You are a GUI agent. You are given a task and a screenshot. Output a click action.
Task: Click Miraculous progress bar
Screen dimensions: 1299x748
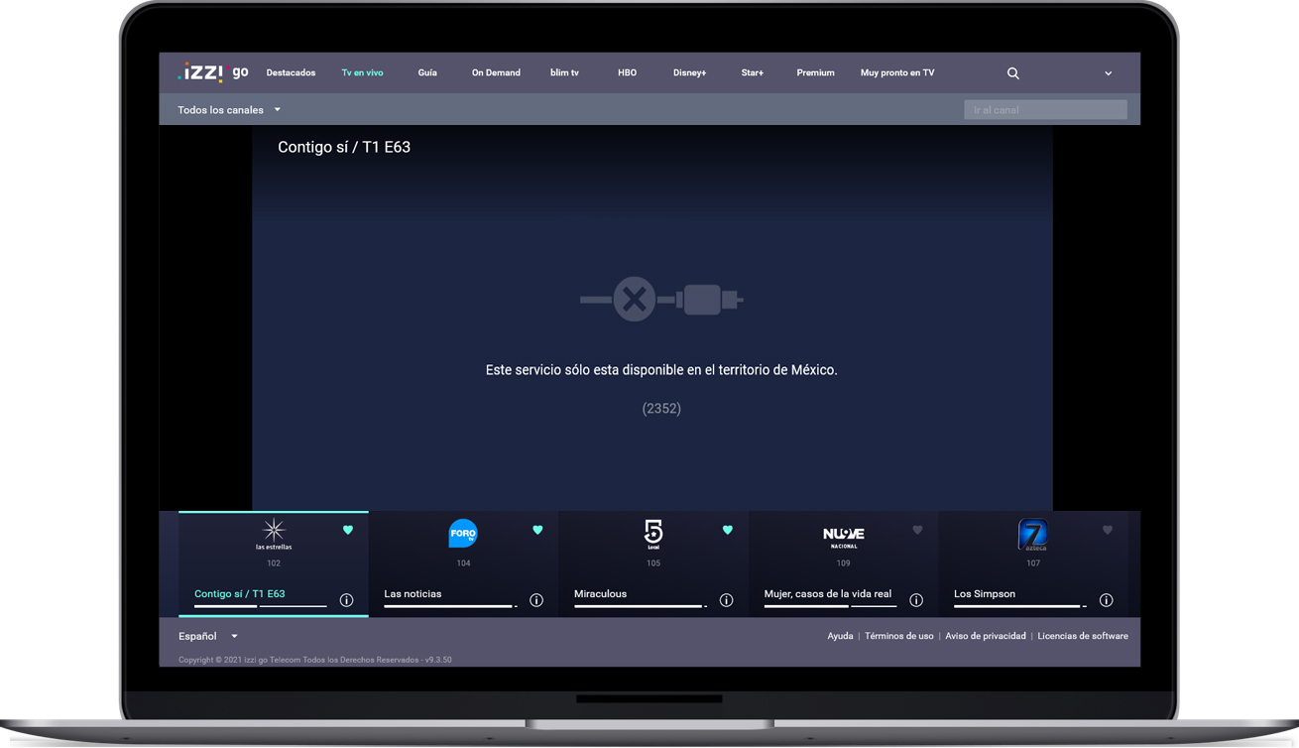641,606
